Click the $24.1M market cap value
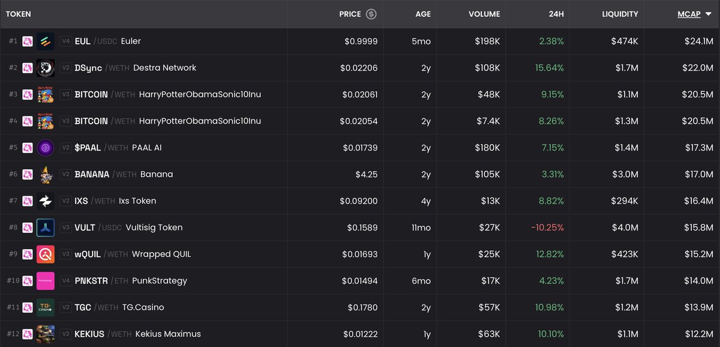Viewport: 720px width, 347px height. click(699, 41)
